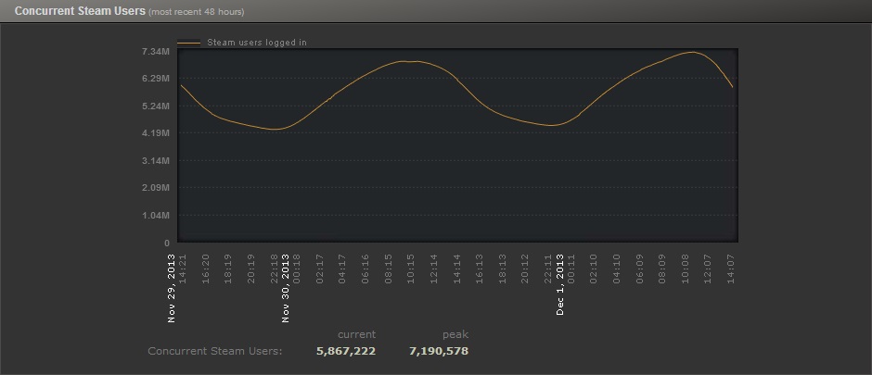872x375 pixels.
Task: Click the 04:17 time label
Action: (342, 269)
